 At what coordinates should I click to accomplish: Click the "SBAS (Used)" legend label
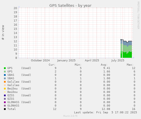[x=19, y=75]
